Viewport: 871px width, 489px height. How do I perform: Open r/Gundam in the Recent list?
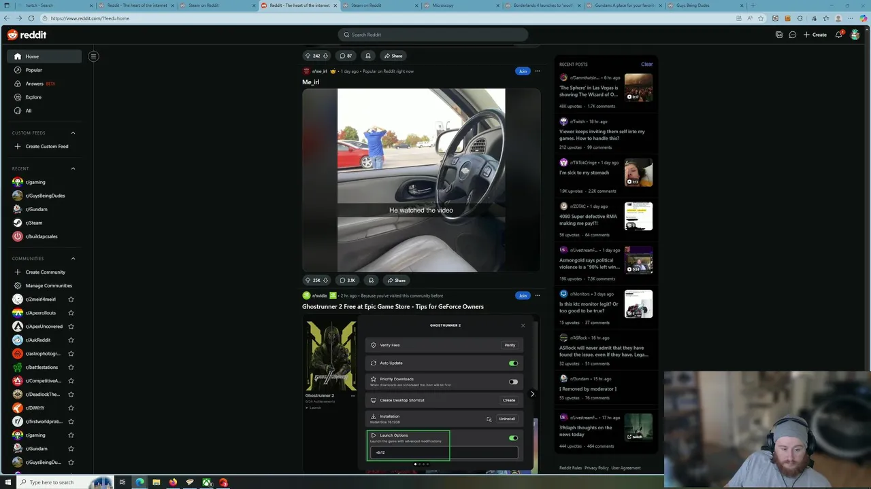point(44,209)
